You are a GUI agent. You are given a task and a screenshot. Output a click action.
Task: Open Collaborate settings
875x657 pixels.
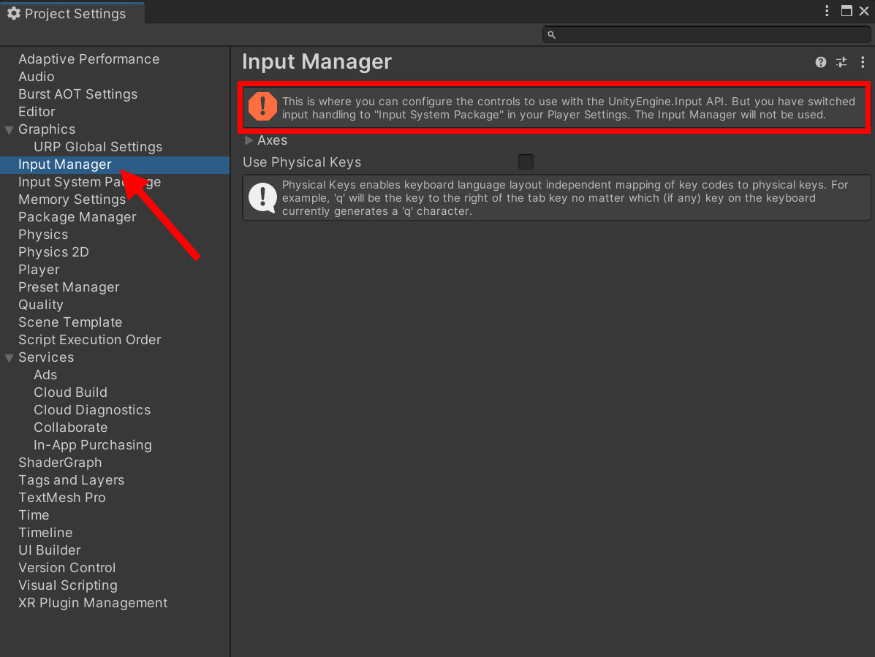click(70, 428)
